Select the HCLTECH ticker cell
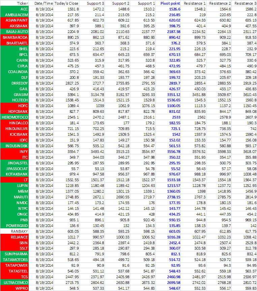 15,100
